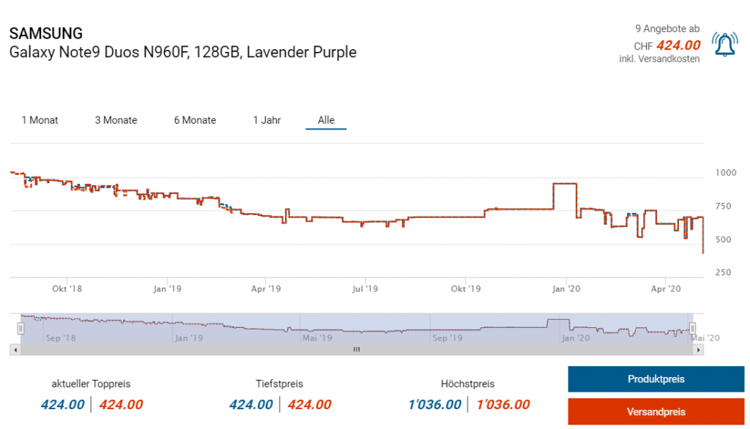This screenshot has height=429, width=750.
Task: Click the orange 1'036.00 Höchstpreis value
Action: coord(503,405)
